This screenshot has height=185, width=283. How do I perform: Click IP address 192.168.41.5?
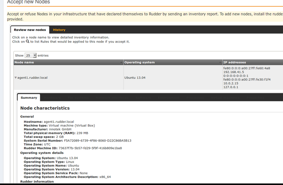click(x=233, y=72)
